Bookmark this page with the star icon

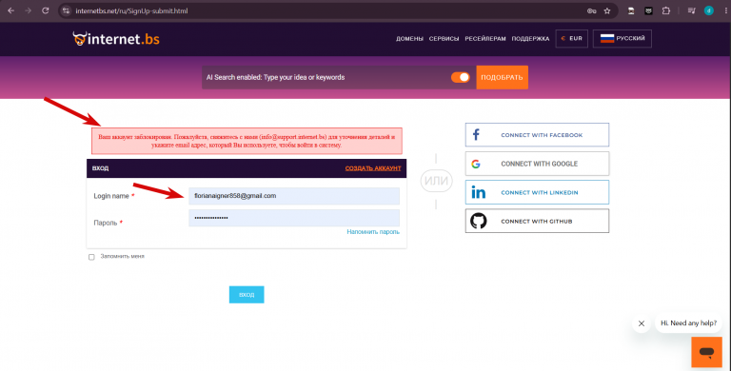[607, 10]
